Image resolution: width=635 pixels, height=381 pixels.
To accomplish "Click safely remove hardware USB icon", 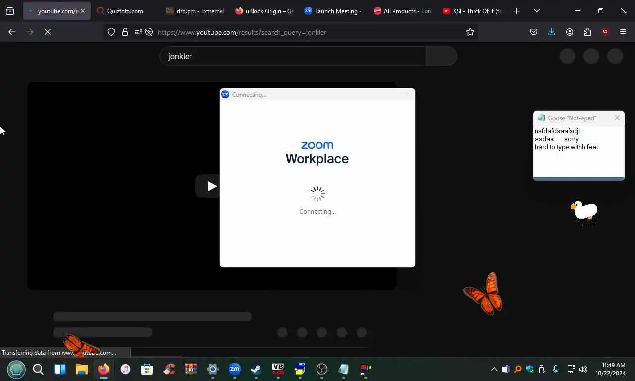I will pos(542,369).
